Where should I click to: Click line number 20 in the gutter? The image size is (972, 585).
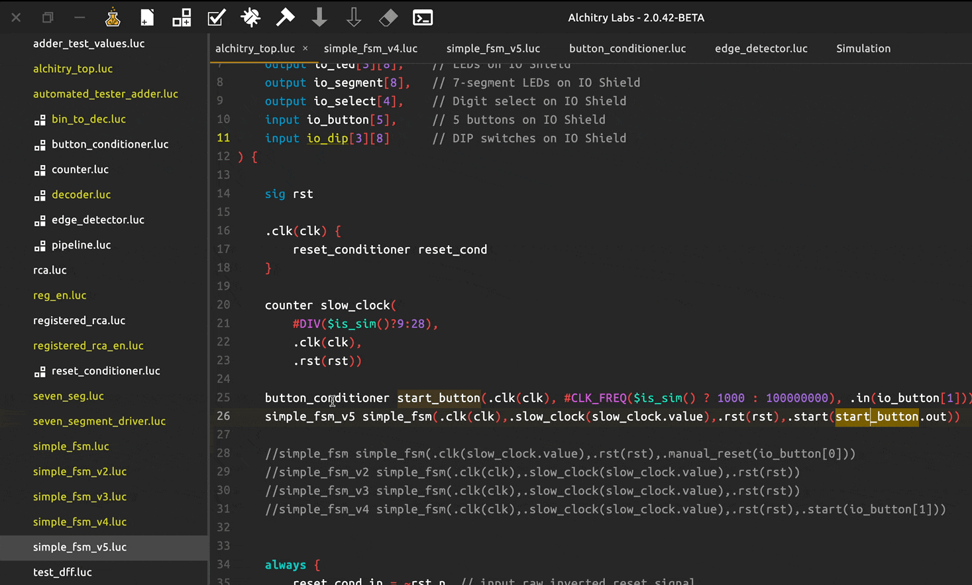click(x=223, y=305)
